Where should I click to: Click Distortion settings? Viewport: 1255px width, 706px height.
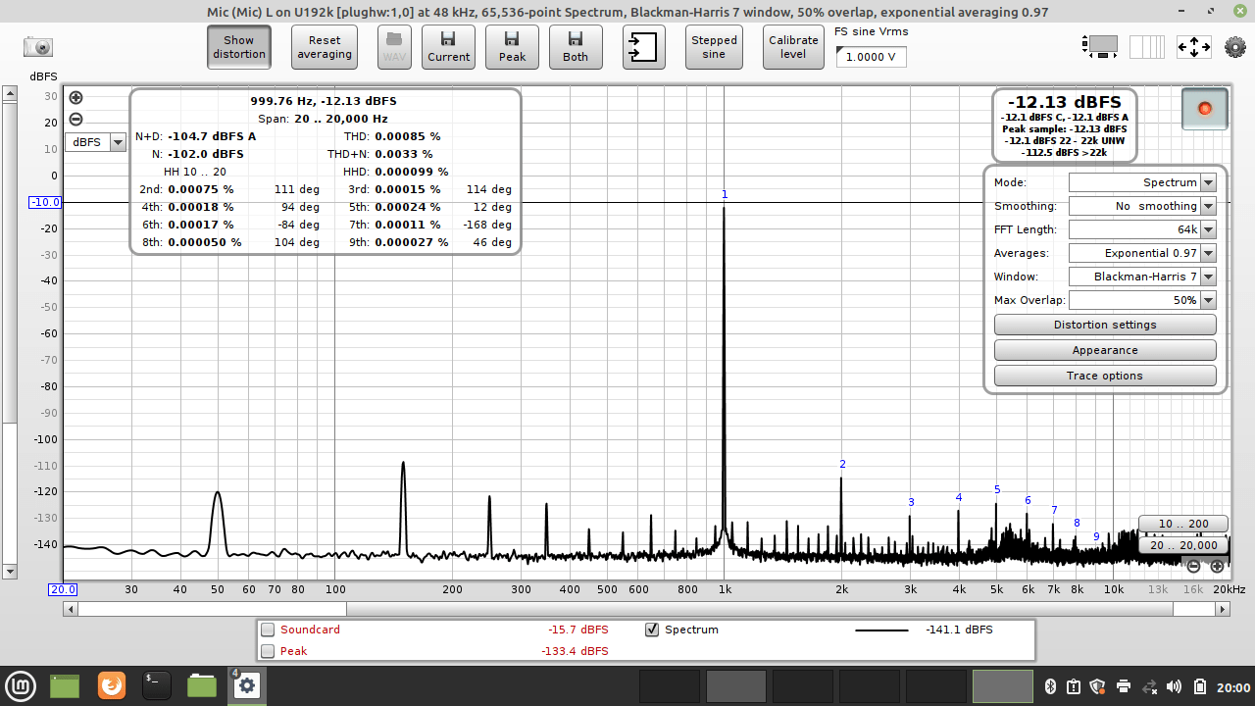pyautogui.click(x=1105, y=325)
